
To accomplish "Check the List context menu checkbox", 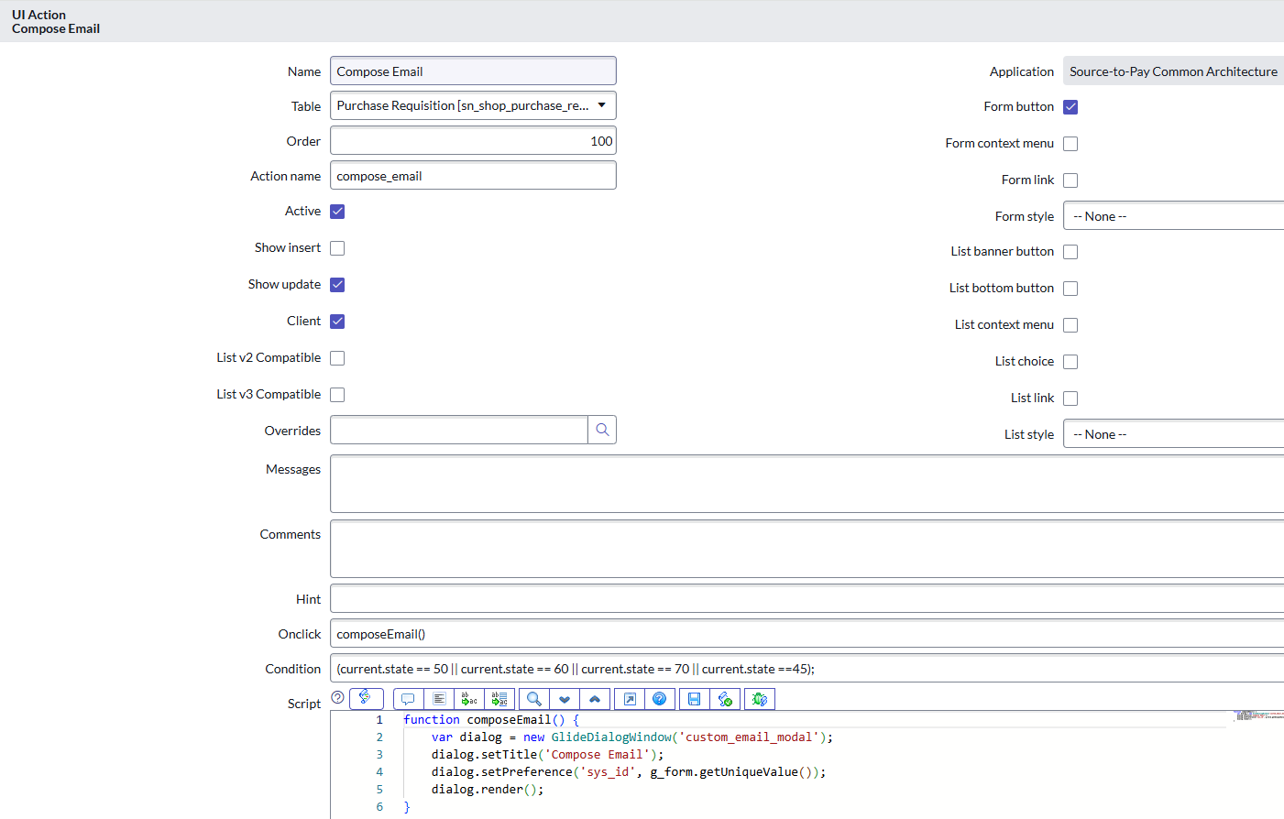I will click(1070, 325).
